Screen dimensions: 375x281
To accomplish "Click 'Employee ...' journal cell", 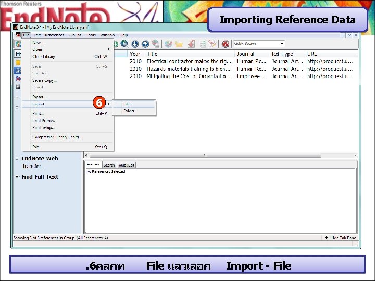I will click(251, 76).
